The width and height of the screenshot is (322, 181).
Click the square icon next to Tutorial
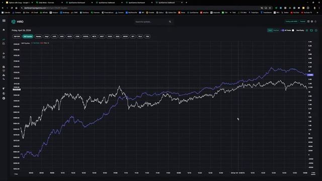pyautogui.click(x=308, y=22)
